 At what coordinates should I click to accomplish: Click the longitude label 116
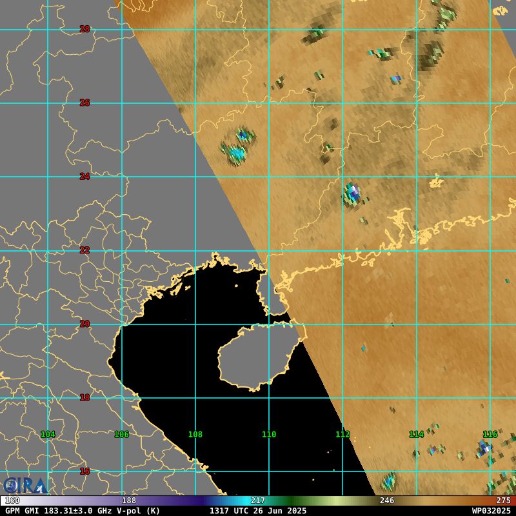490,434
